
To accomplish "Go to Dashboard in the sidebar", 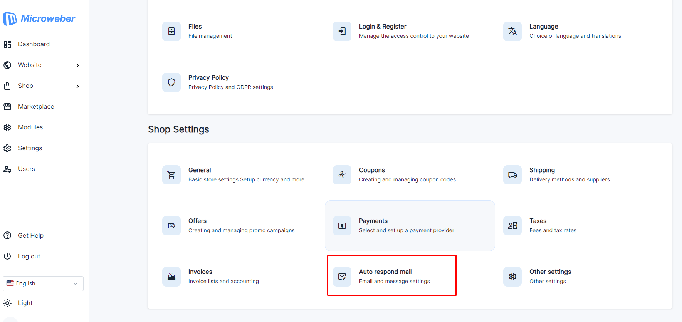I will tap(34, 44).
